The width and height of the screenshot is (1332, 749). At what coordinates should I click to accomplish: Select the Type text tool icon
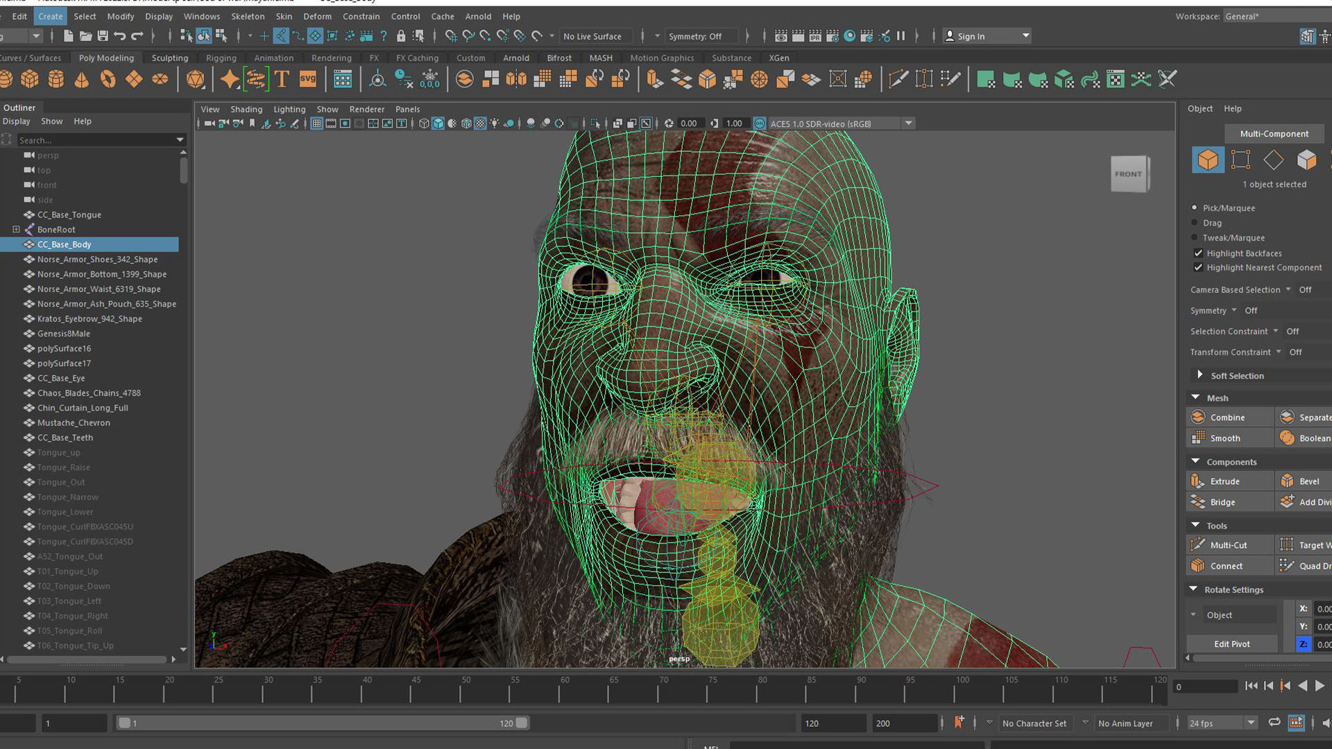tap(282, 79)
